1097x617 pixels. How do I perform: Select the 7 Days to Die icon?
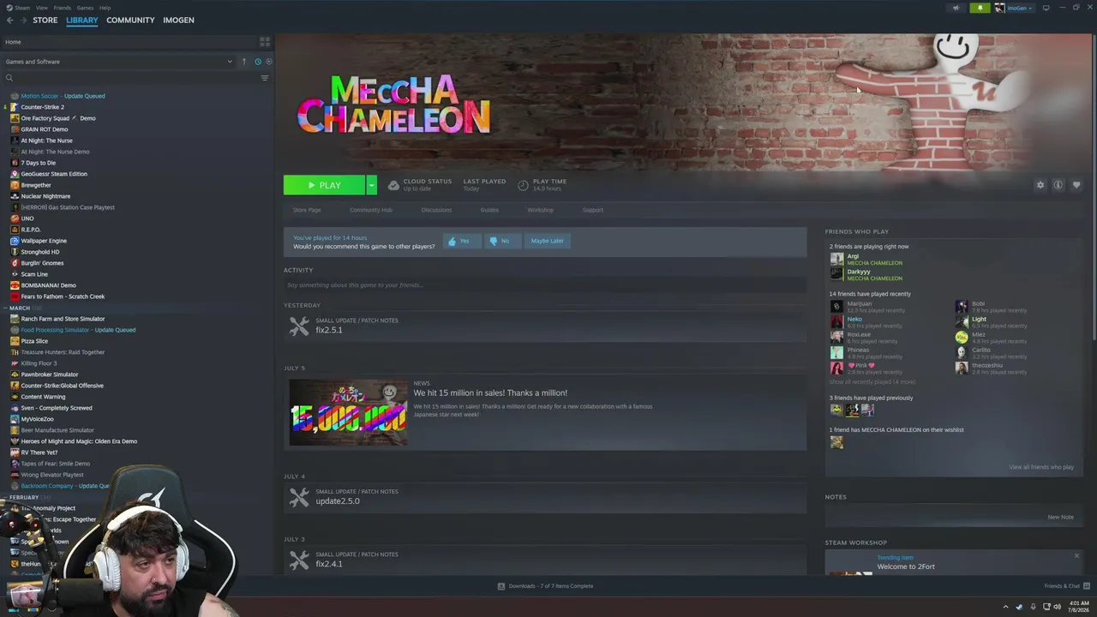pos(15,163)
